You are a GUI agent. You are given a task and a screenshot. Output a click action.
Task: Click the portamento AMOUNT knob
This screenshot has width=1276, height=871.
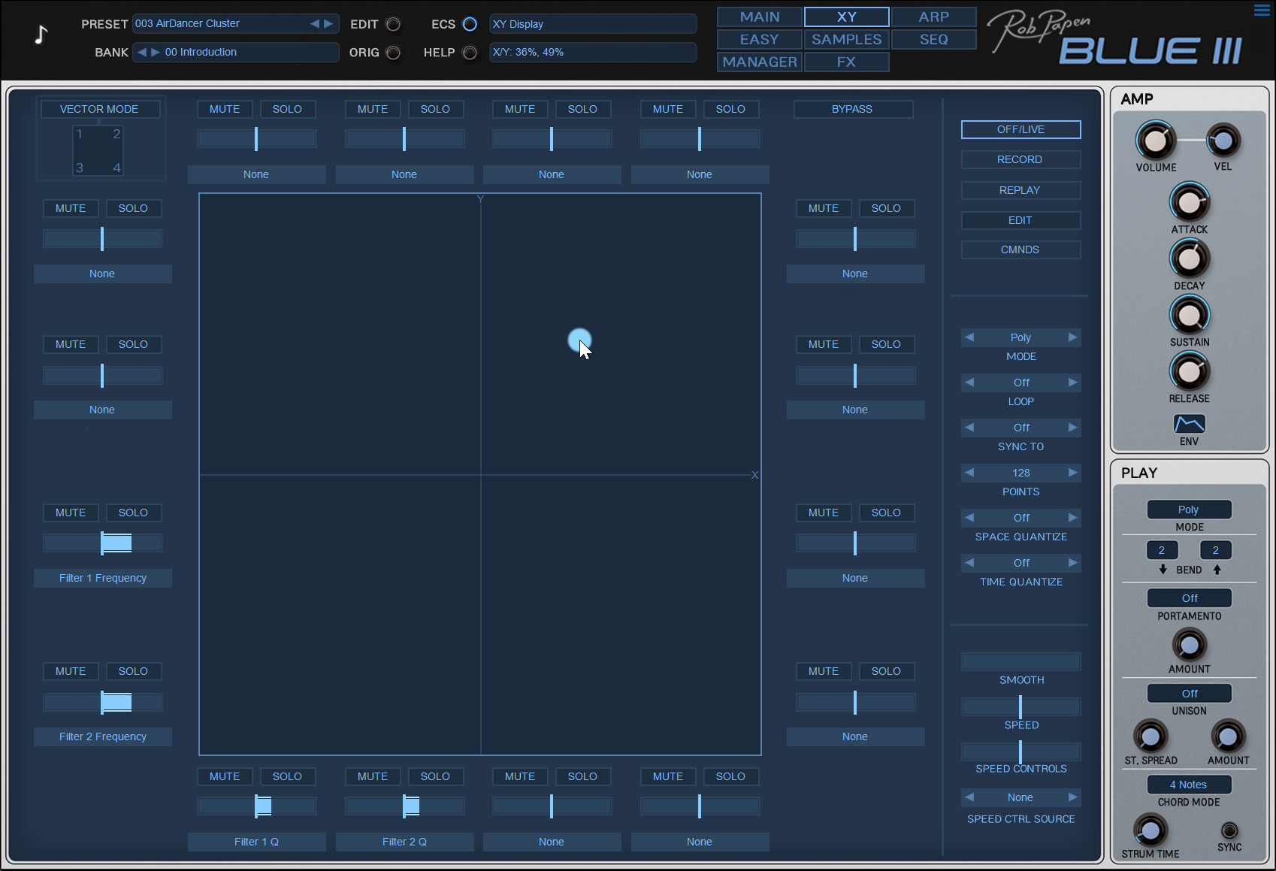pyautogui.click(x=1189, y=645)
